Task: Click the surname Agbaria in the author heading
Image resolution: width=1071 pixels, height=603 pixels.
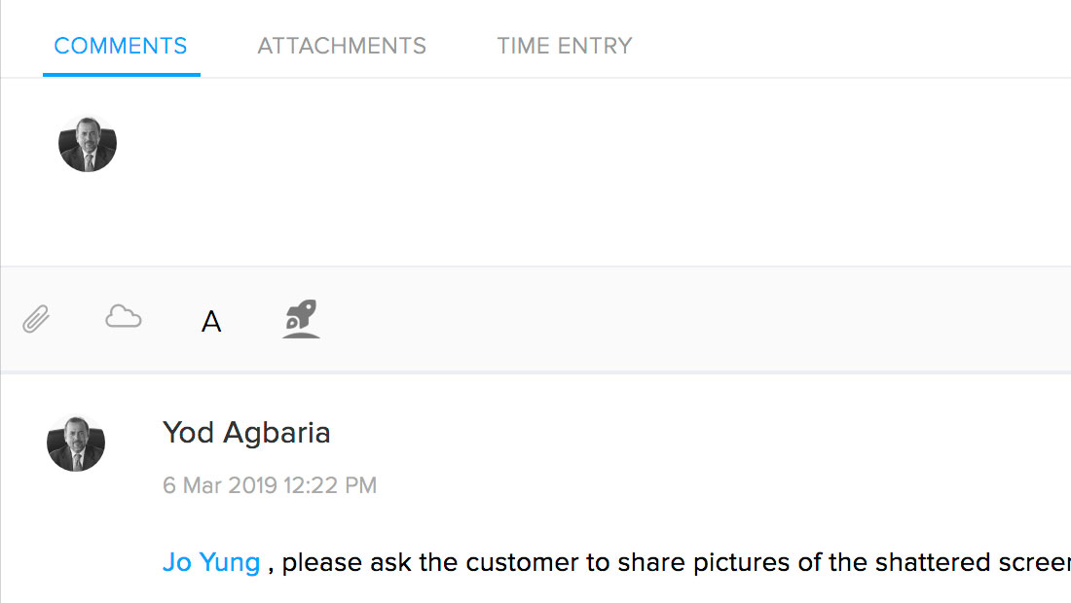Action: point(277,433)
